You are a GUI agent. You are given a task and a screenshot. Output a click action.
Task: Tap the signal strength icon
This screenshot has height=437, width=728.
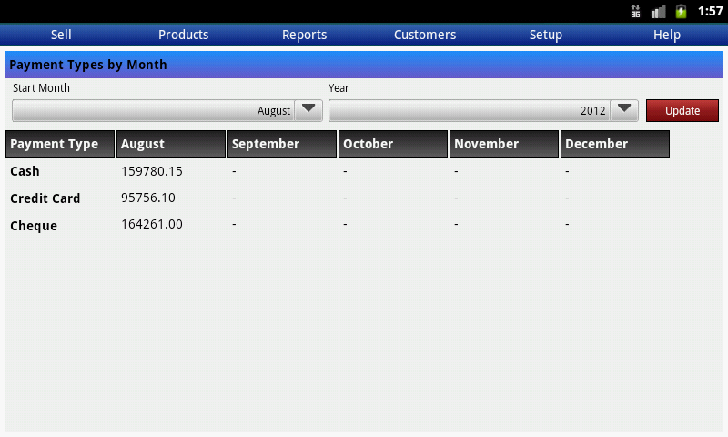(x=658, y=11)
